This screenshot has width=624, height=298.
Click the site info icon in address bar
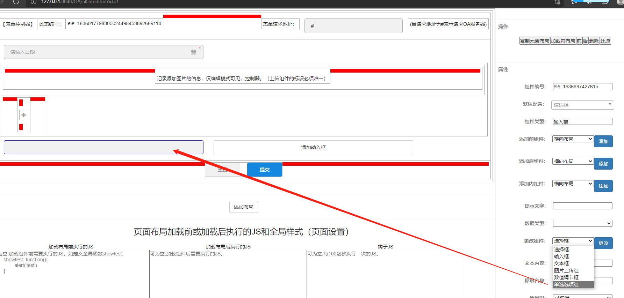pos(34,2)
